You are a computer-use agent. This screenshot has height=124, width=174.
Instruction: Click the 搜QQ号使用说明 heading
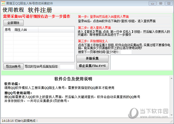18,93
